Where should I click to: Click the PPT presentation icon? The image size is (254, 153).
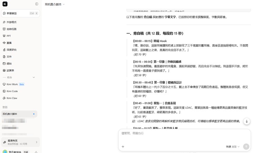4,36
